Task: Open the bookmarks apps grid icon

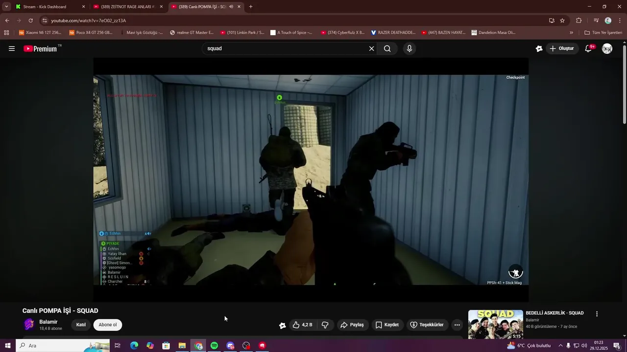Action: click(6, 33)
